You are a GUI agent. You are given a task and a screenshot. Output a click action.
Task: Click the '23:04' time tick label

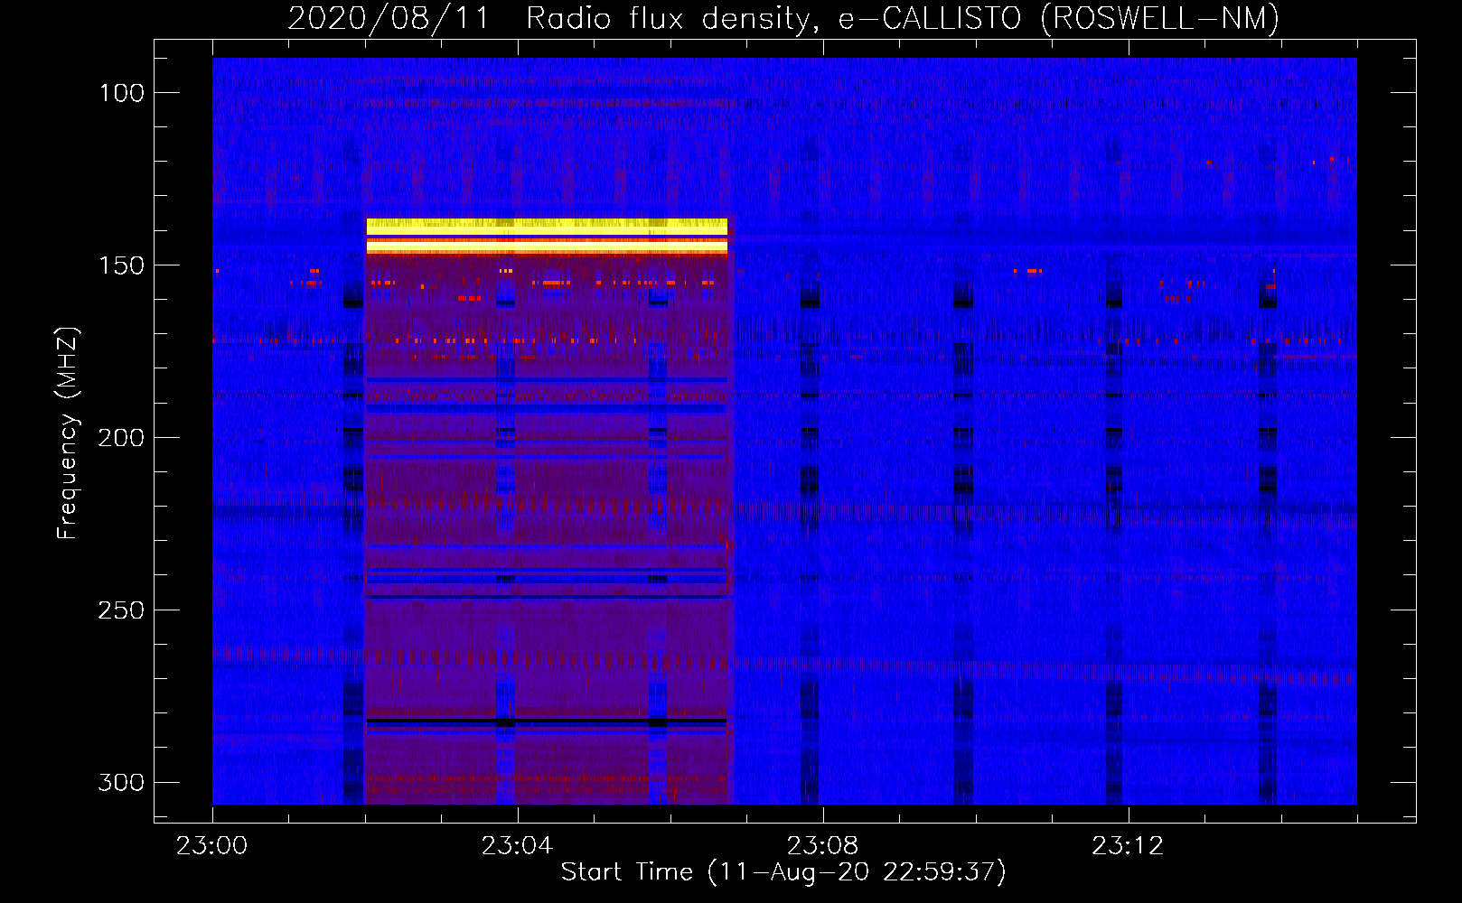(517, 846)
